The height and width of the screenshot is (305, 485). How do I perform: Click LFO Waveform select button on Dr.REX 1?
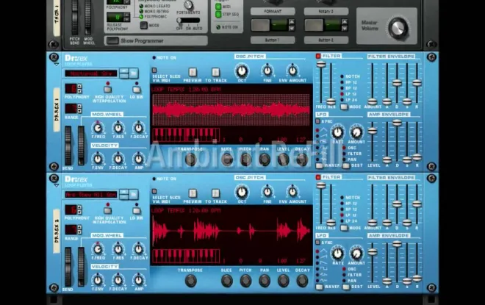point(319,165)
